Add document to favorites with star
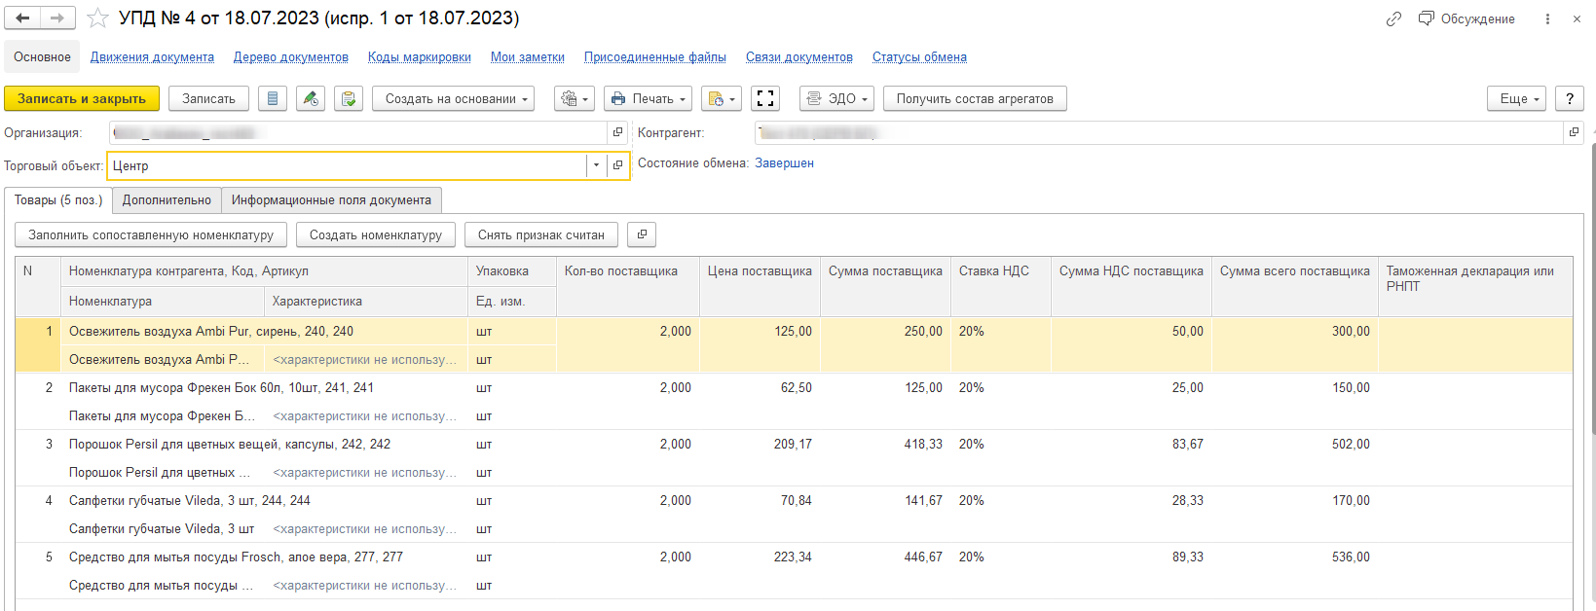The height and width of the screenshot is (611, 1596). coord(97,18)
